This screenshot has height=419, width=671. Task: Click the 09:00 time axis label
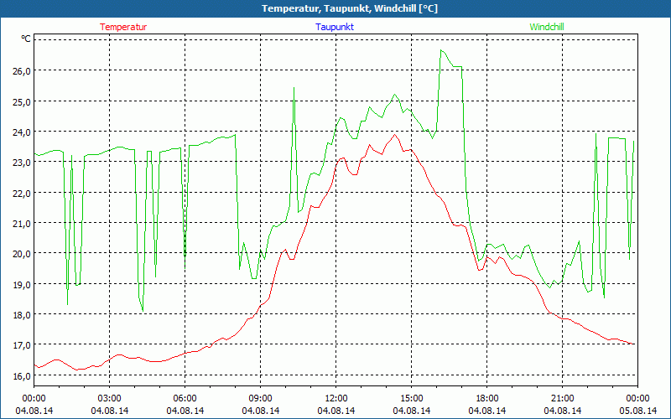pyautogui.click(x=260, y=399)
